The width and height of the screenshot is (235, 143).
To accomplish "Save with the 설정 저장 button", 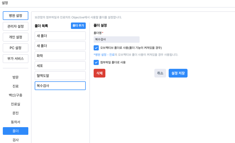I will (x=178, y=73).
